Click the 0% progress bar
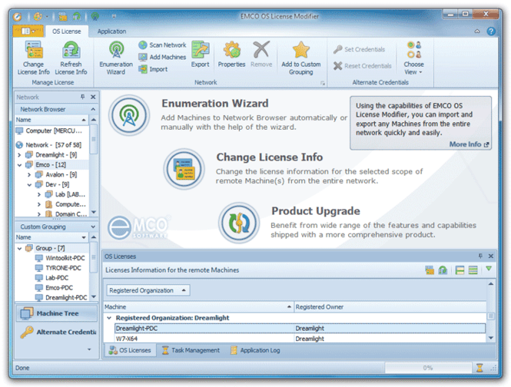511x387 pixels. click(428, 368)
